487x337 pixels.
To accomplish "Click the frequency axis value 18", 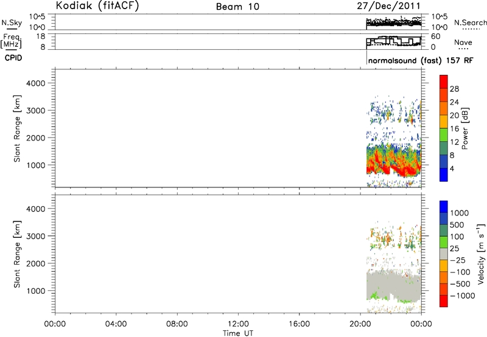I will pyautogui.click(x=41, y=36).
